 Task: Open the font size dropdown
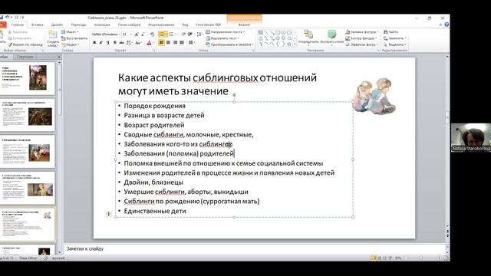[x=131, y=34]
